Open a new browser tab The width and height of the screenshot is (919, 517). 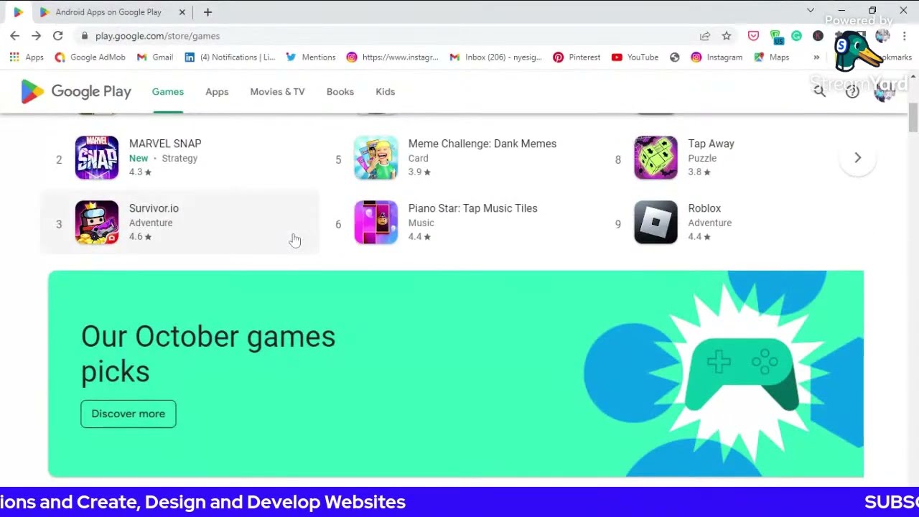click(x=207, y=12)
